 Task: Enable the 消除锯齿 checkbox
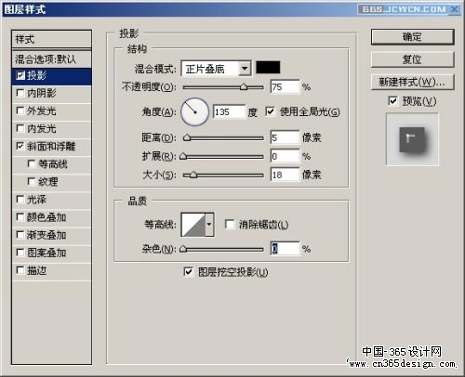click(x=230, y=224)
